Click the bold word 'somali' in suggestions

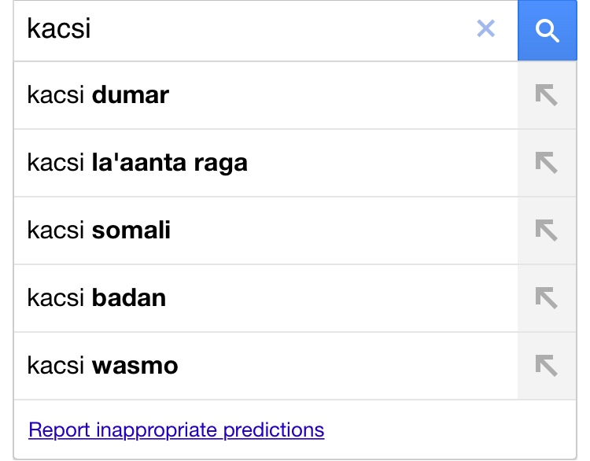click(131, 230)
